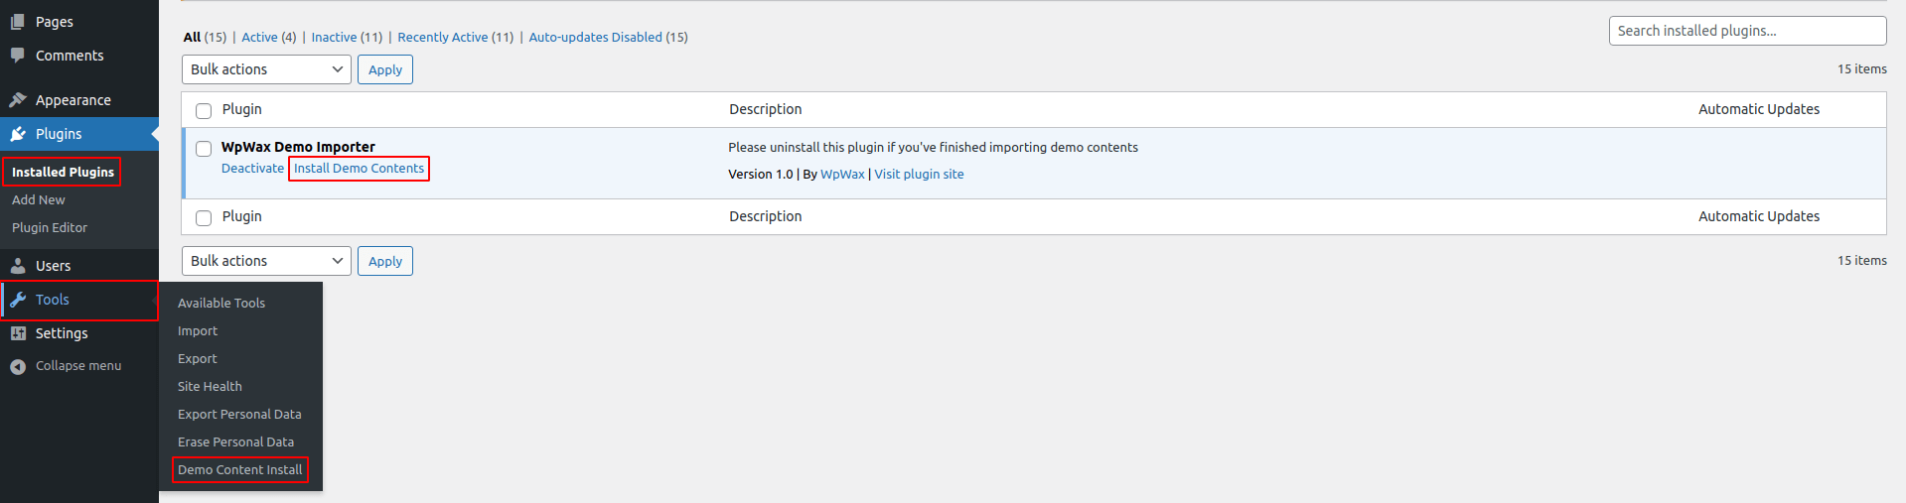Filter plugins by Inactive link
The height and width of the screenshot is (503, 1906).
pos(334,38)
